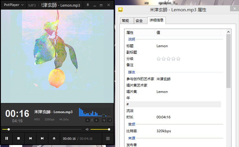Viewport: 239px width, 147px height.
Task: Switch to the 安全 tab
Action: pos(139,21)
